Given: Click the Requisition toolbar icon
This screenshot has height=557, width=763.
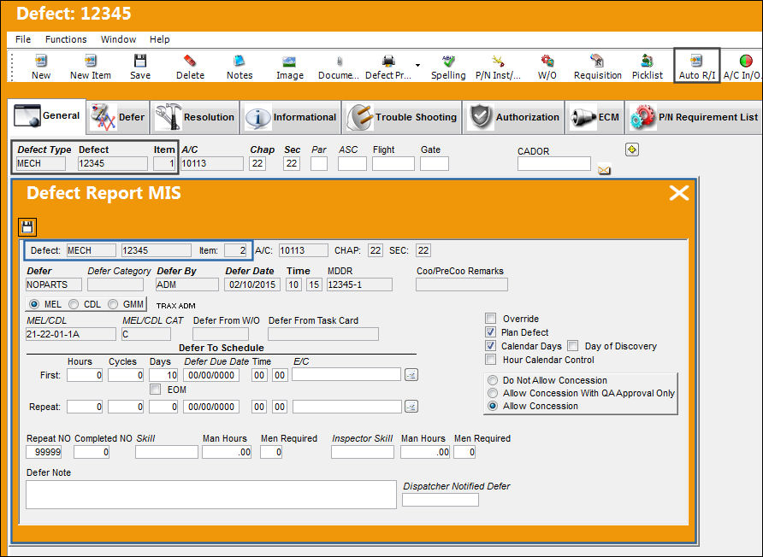Looking at the screenshot, I should (x=597, y=61).
